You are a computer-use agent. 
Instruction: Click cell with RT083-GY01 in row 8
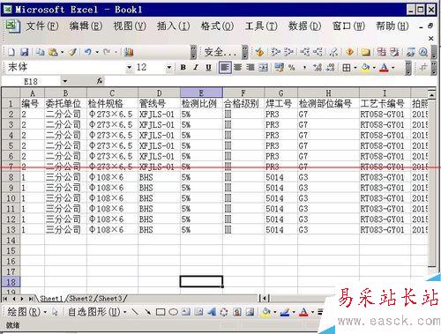click(385, 177)
